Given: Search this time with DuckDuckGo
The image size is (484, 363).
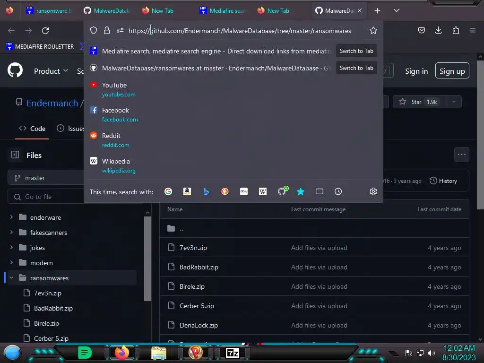Looking at the screenshot, I should (x=225, y=192).
